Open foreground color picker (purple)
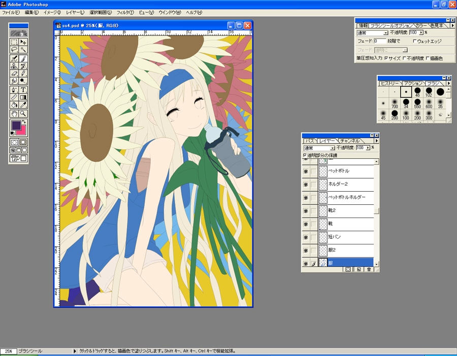This screenshot has height=356, width=457. click(16, 125)
